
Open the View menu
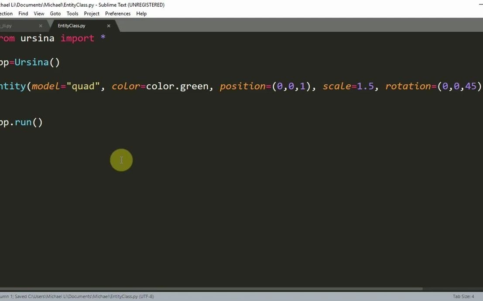(39, 13)
